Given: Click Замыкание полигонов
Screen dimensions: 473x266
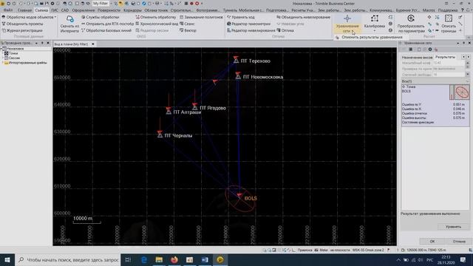Looking at the screenshot, I should (201, 17).
